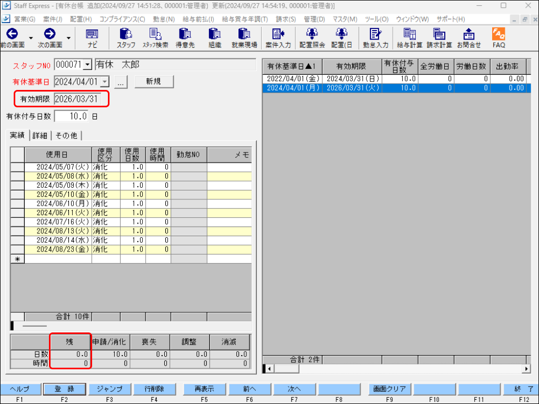Open the マスタ(M) menu

coord(345,19)
